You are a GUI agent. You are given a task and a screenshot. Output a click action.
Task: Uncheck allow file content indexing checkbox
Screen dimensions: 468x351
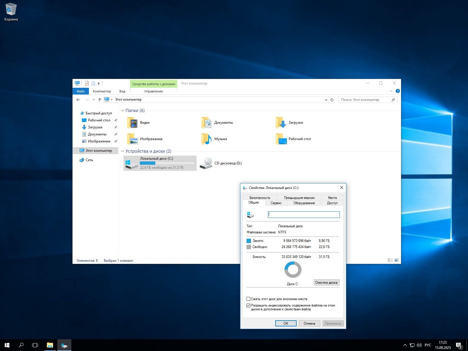[x=249, y=305]
